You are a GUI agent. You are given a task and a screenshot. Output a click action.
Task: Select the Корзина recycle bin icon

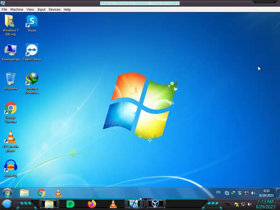tap(11, 81)
